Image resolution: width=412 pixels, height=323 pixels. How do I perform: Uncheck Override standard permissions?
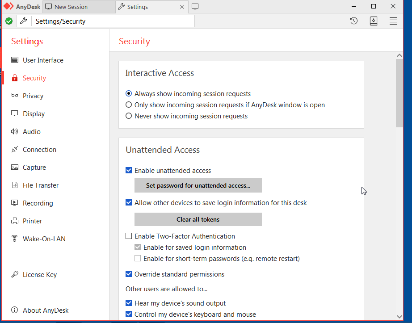pyautogui.click(x=129, y=274)
